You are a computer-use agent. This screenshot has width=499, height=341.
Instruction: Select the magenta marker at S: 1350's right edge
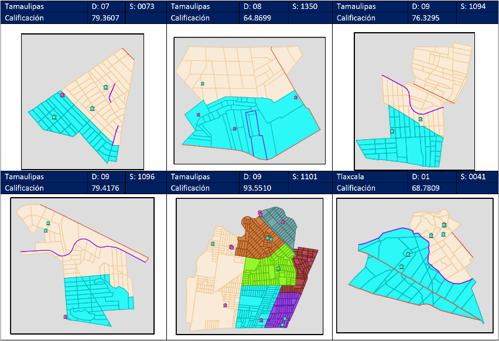[x=296, y=98]
